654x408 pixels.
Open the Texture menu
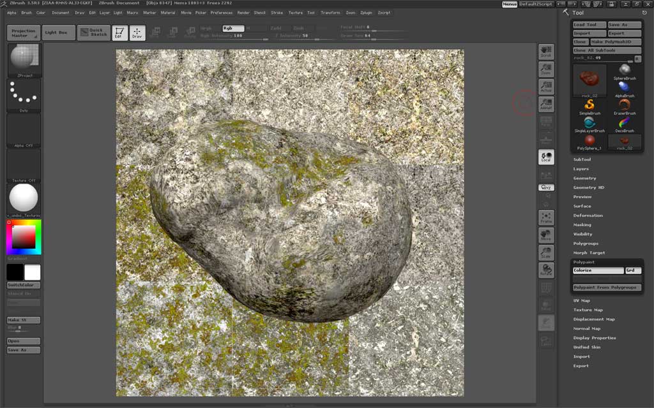pos(295,13)
